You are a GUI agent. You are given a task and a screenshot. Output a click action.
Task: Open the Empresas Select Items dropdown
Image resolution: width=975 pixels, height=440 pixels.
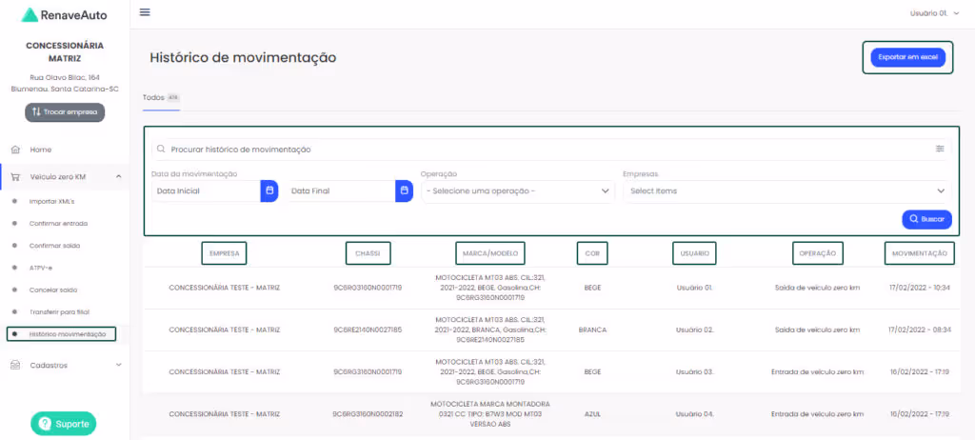(787, 191)
